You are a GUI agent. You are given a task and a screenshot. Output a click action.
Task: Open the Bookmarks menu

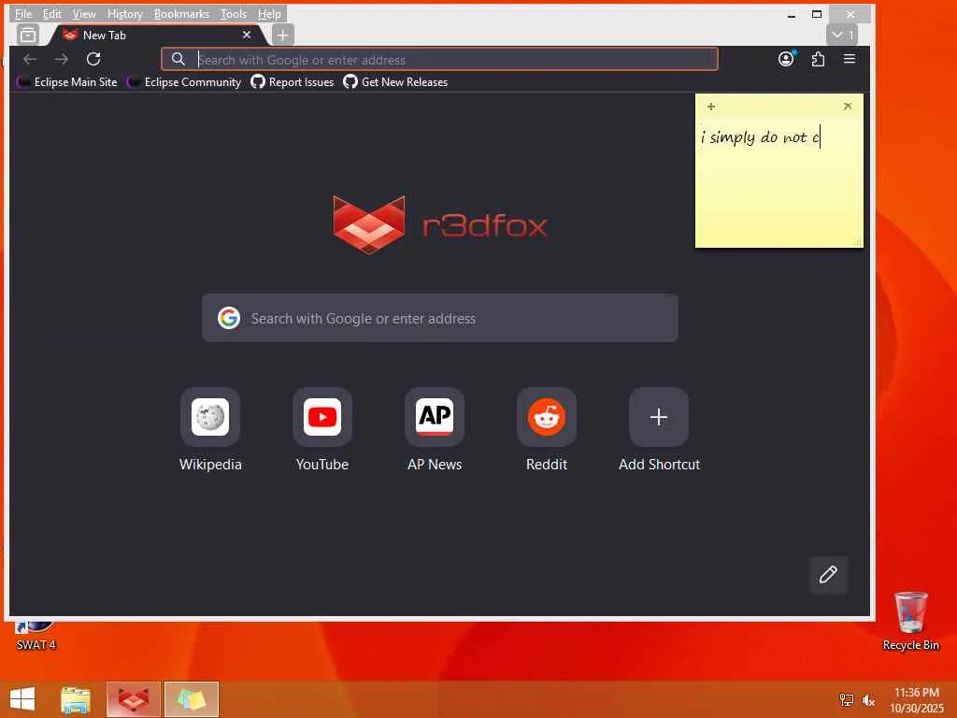[x=181, y=13]
